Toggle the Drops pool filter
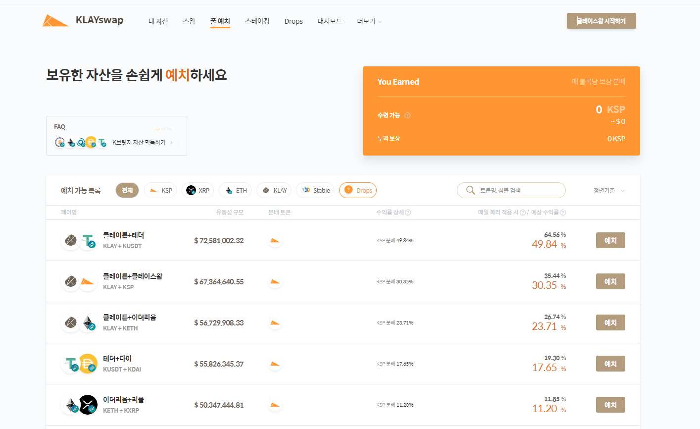Screen dimensions: 700x429 pyautogui.click(x=358, y=190)
